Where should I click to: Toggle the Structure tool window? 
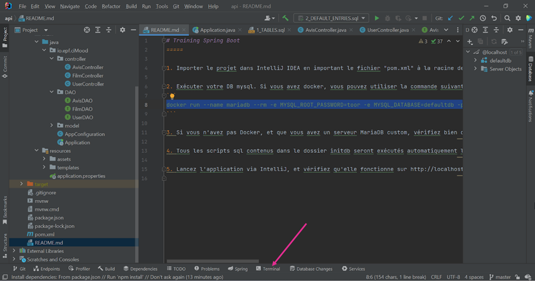pyautogui.click(x=5, y=246)
